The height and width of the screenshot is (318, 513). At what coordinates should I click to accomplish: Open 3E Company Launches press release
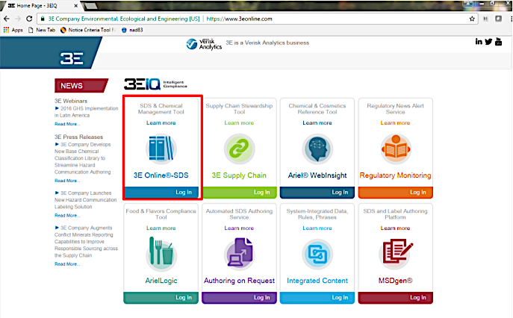click(85, 199)
